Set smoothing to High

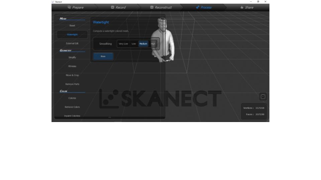point(153,44)
